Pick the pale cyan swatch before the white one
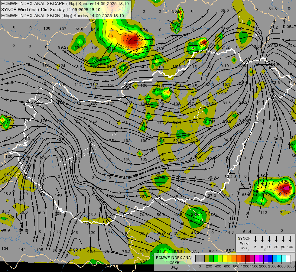The height and width of the screenshot is (272, 296). point(284,258)
